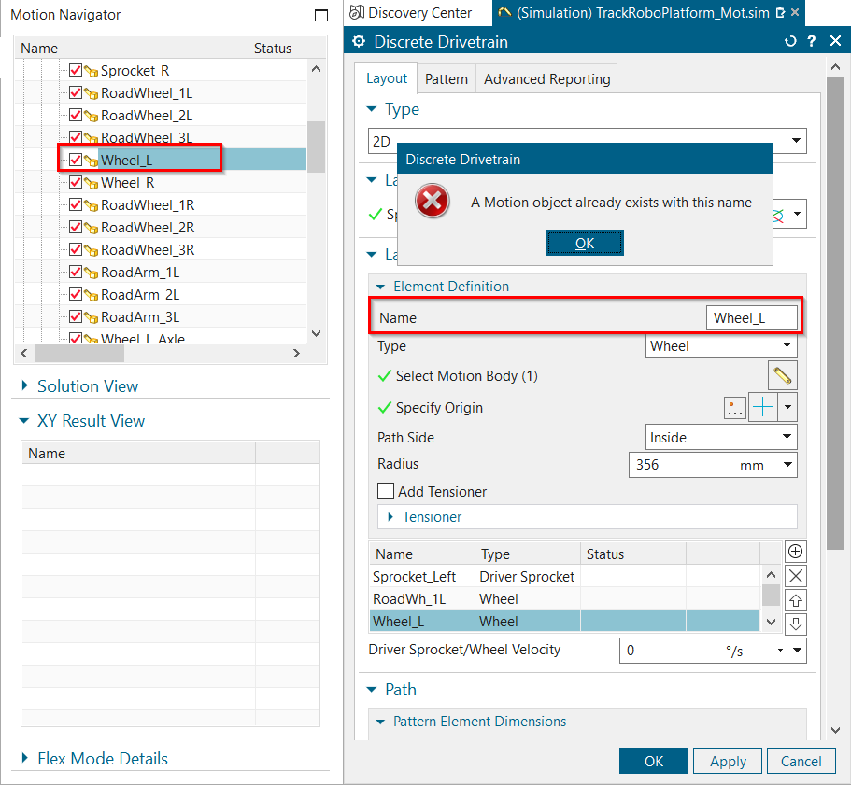Screen dimensions: 851x785
Task: Move Wheel_L up in the element list
Action: tap(795, 600)
